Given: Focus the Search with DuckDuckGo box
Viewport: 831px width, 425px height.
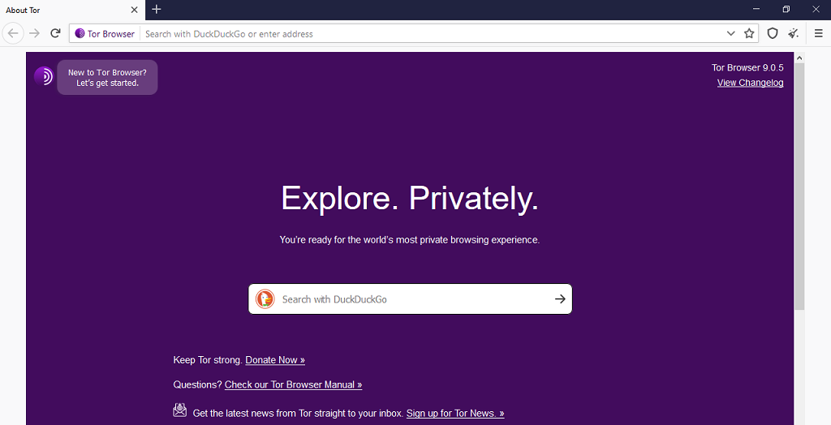Looking at the screenshot, I should point(410,298).
